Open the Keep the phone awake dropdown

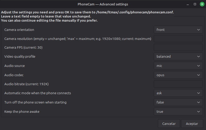point(178,112)
